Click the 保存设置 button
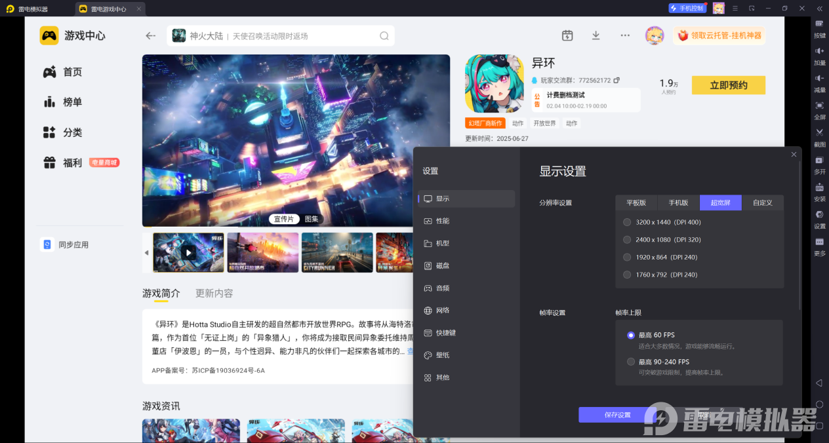 click(617, 415)
